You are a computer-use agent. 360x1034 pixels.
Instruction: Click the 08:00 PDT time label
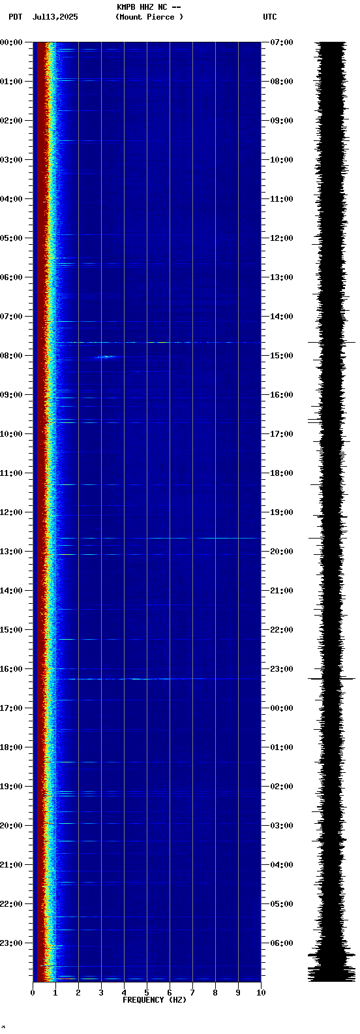[11, 356]
